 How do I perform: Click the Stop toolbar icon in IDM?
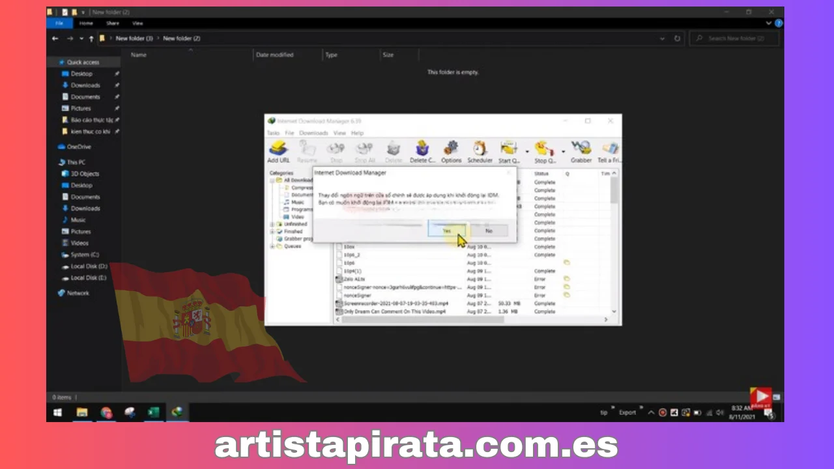[336, 152]
